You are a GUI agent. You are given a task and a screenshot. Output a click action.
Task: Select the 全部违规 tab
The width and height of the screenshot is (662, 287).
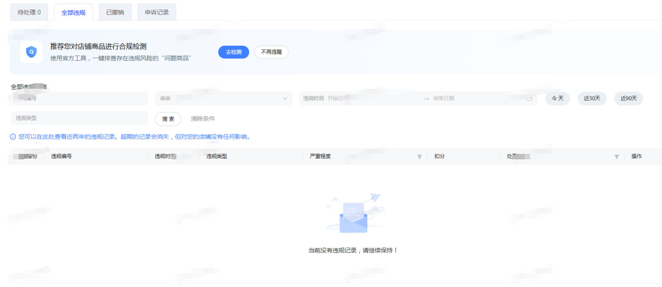[73, 13]
